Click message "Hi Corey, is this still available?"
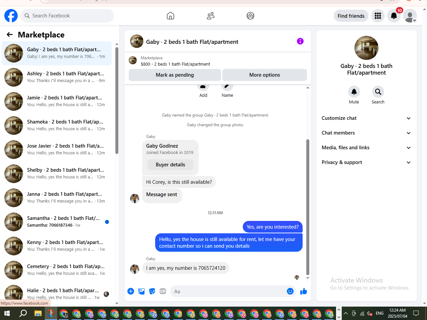The image size is (427, 320). tap(179, 182)
